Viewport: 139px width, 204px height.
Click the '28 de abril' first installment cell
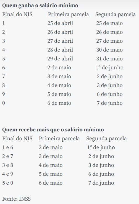[60, 50]
